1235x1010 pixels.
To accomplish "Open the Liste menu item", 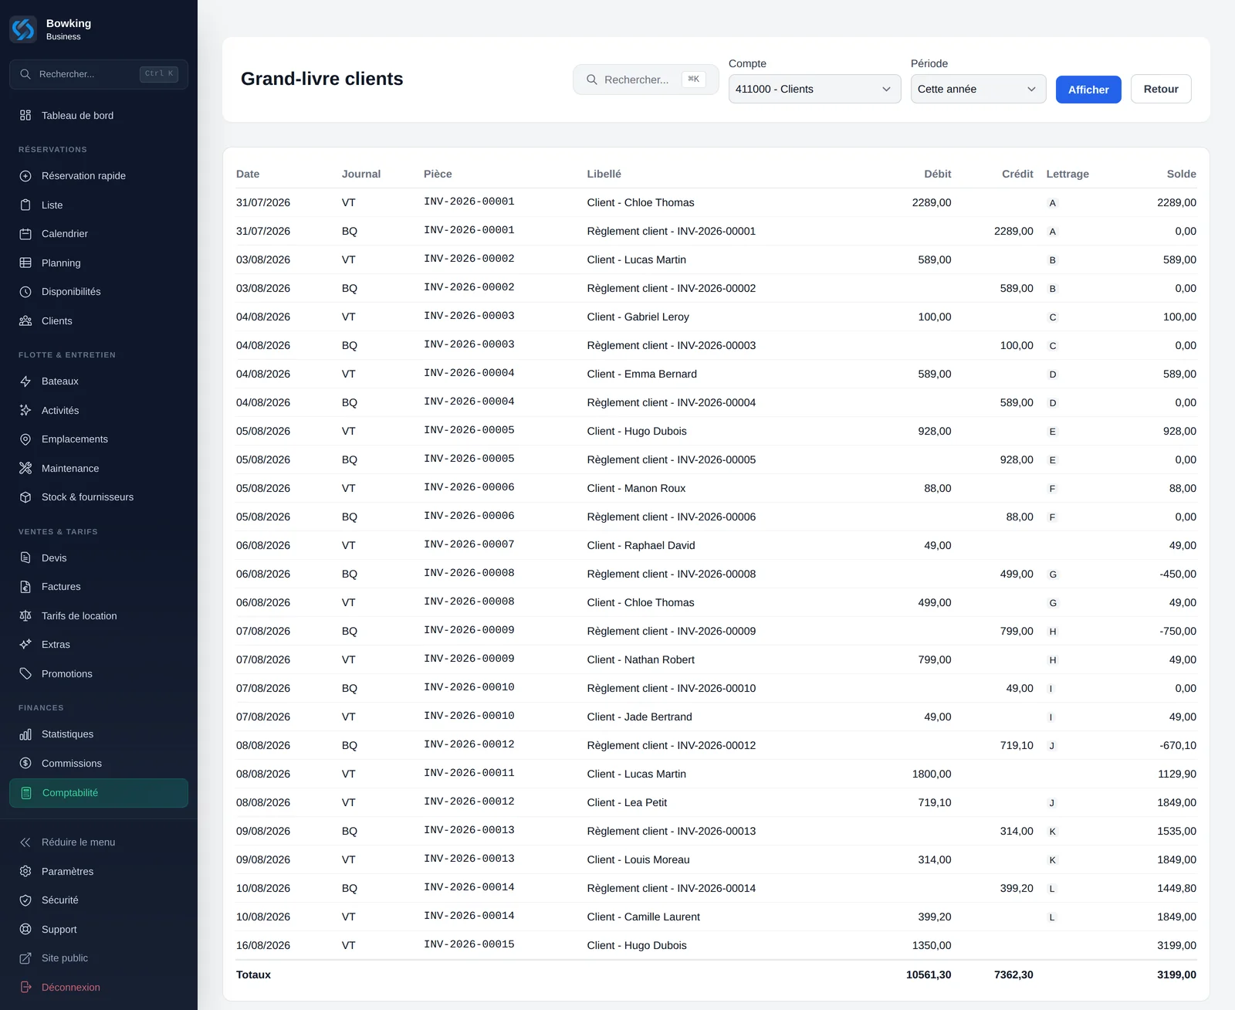I will pyautogui.click(x=99, y=205).
